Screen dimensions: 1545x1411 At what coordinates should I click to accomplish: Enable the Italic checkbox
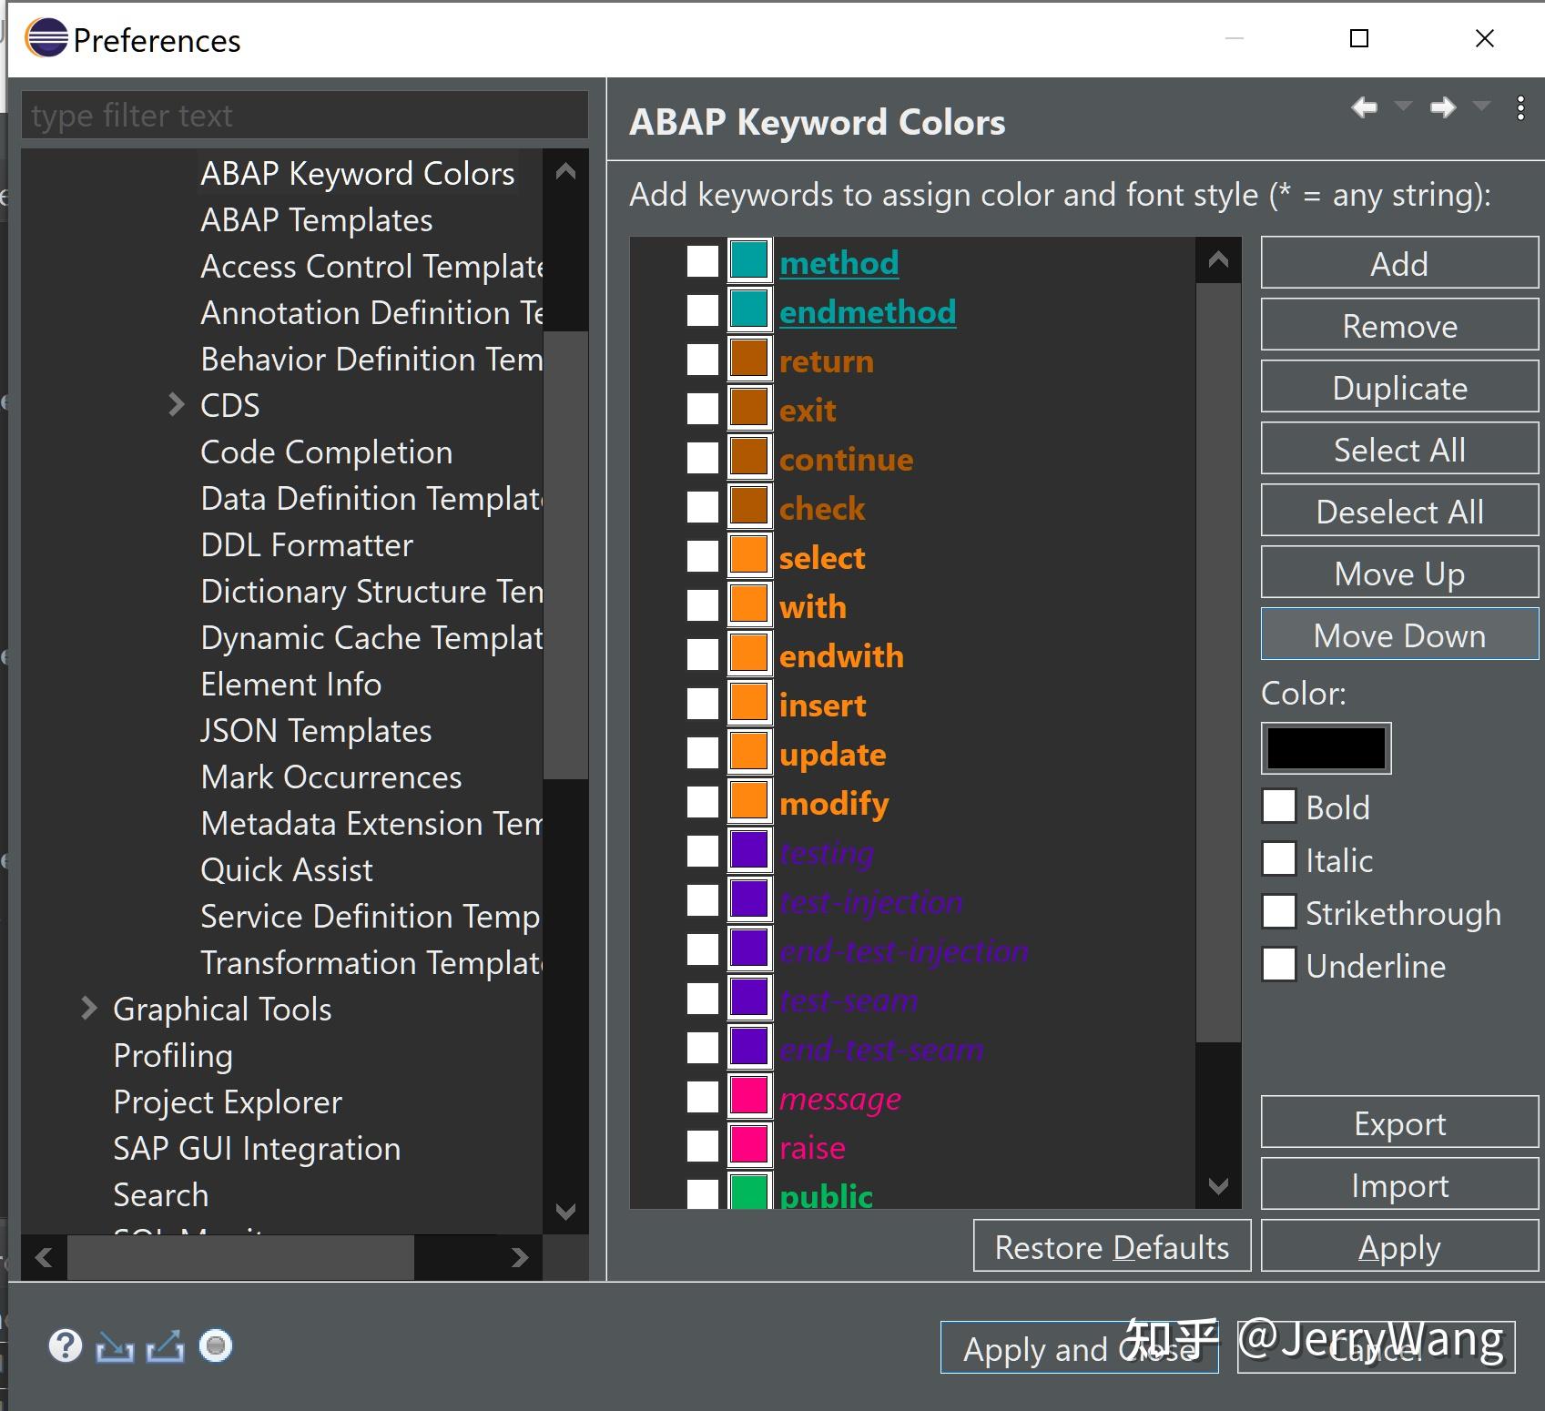pos(1278,859)
